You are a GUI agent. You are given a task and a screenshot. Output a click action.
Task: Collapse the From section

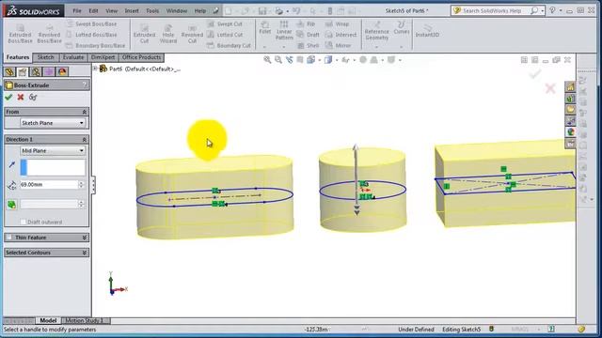tap(84, 112)
